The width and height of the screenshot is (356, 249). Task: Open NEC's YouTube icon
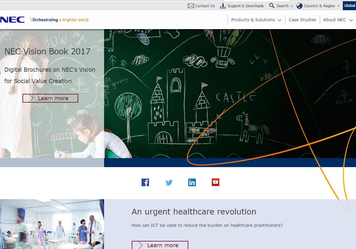[x=215, y=182]
